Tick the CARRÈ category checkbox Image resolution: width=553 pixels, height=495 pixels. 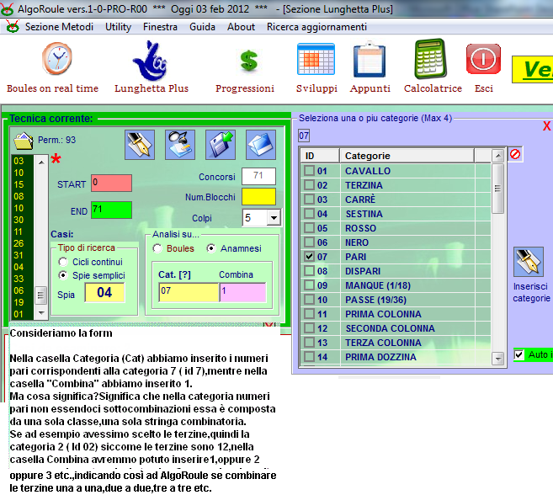(309, 200)
